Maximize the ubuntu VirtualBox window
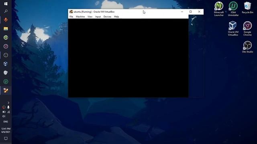The height and width of the screenshot is (144, 257). click(x=190, y=12)
